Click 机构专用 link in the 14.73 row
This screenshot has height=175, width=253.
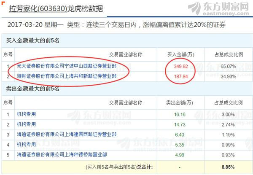[26, 124]
